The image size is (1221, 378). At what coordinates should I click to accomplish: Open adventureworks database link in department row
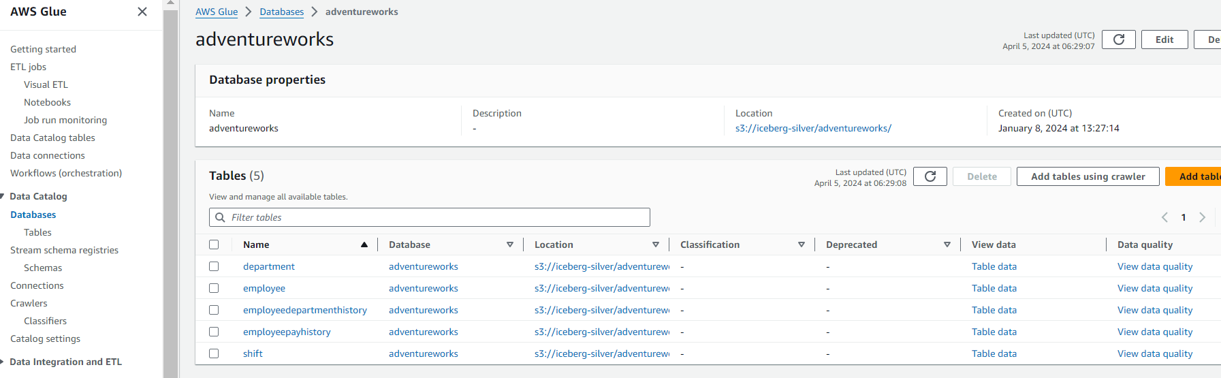click(x=424, y=266)
